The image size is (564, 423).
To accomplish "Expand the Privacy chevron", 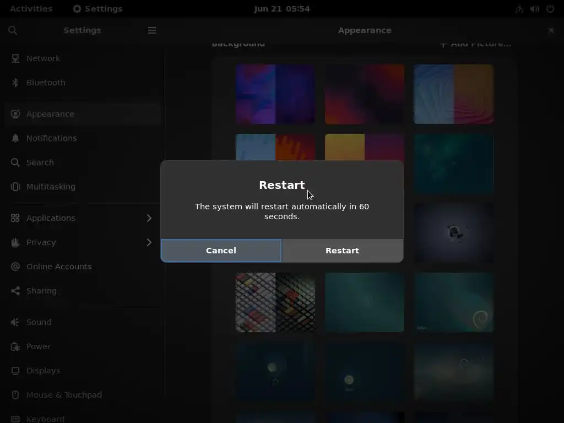I will pyautogui.click(x=149, y=242).
